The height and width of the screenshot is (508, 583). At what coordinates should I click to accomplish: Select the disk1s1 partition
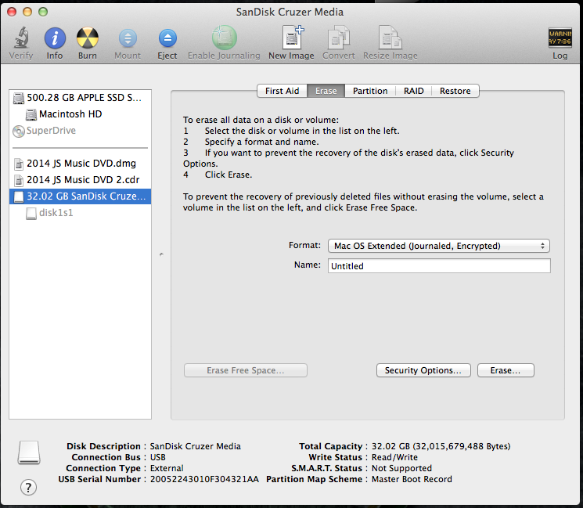[x=80, y=212]
